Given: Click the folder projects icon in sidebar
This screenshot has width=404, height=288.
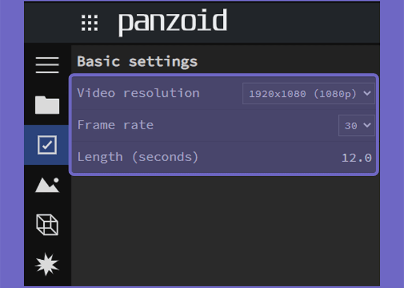Looking at the screenshot, I should 47,105.
